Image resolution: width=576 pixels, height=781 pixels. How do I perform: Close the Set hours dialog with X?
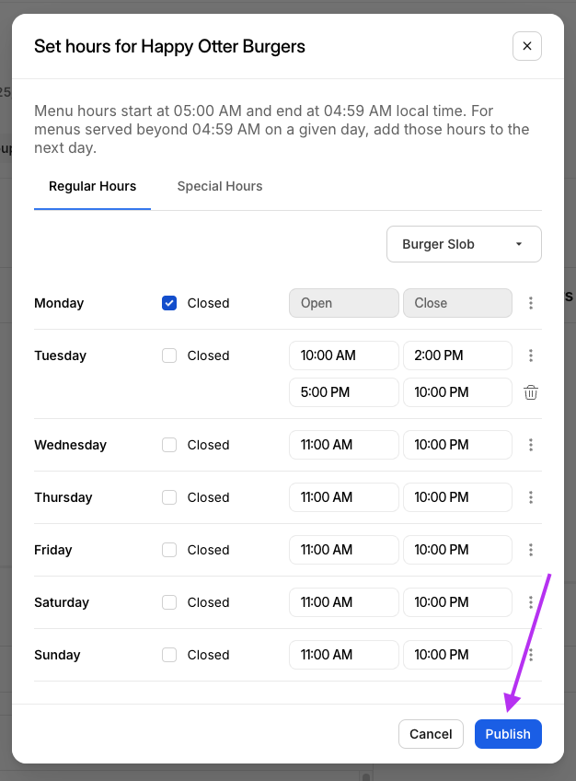(x=527, y=46)
